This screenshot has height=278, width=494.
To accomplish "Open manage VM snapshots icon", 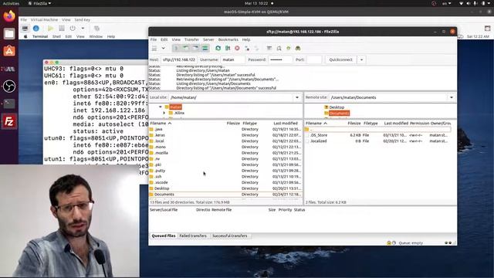I will pos(96,29).
